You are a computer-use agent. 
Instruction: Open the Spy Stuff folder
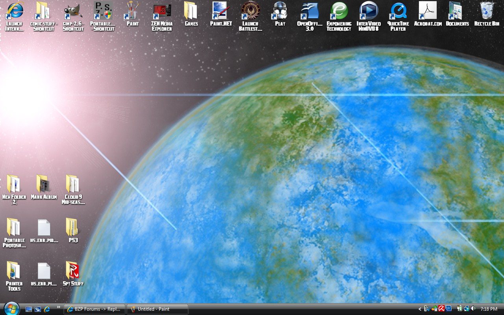[x=73, y=272]
